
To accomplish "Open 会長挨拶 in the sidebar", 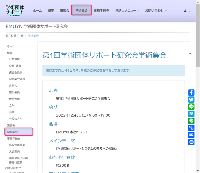I will [14, 59].
